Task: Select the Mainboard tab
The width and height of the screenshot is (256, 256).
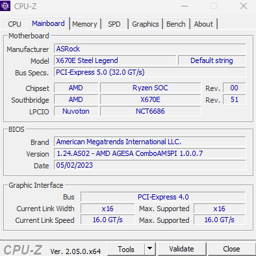Action: click(49, 23)
